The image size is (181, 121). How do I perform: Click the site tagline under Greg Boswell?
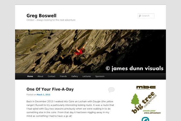51,20
